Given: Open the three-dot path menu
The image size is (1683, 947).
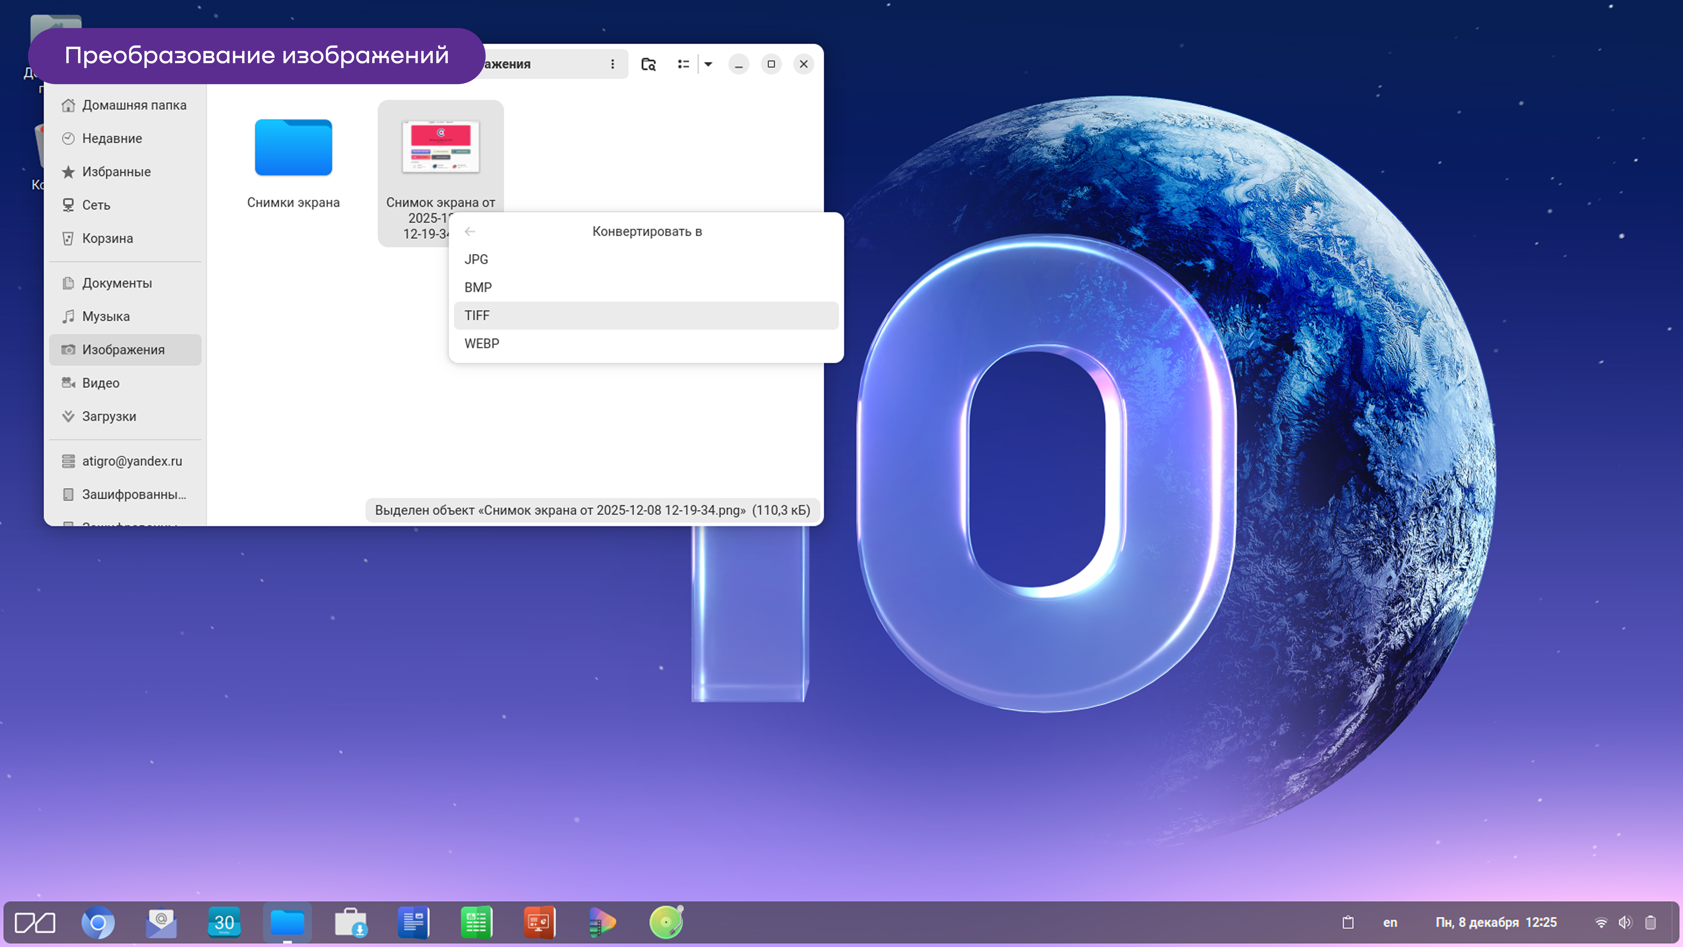Looking at the screenshot, I should 612,64.
